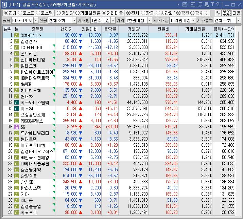The image size is (243, 219).
Task: Select the 거래대금 radio button
Action: [x=104, y=13]
